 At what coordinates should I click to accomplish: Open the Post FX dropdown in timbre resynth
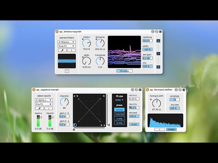(67, 46)
